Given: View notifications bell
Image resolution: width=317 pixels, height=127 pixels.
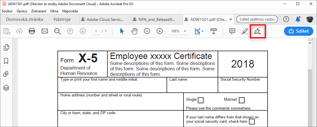Looking at the screenshot, I should (x=298, y=19).
